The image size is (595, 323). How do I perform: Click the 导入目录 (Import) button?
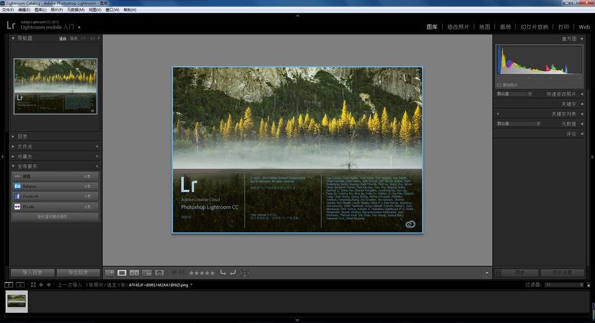[x=32, y=273]
